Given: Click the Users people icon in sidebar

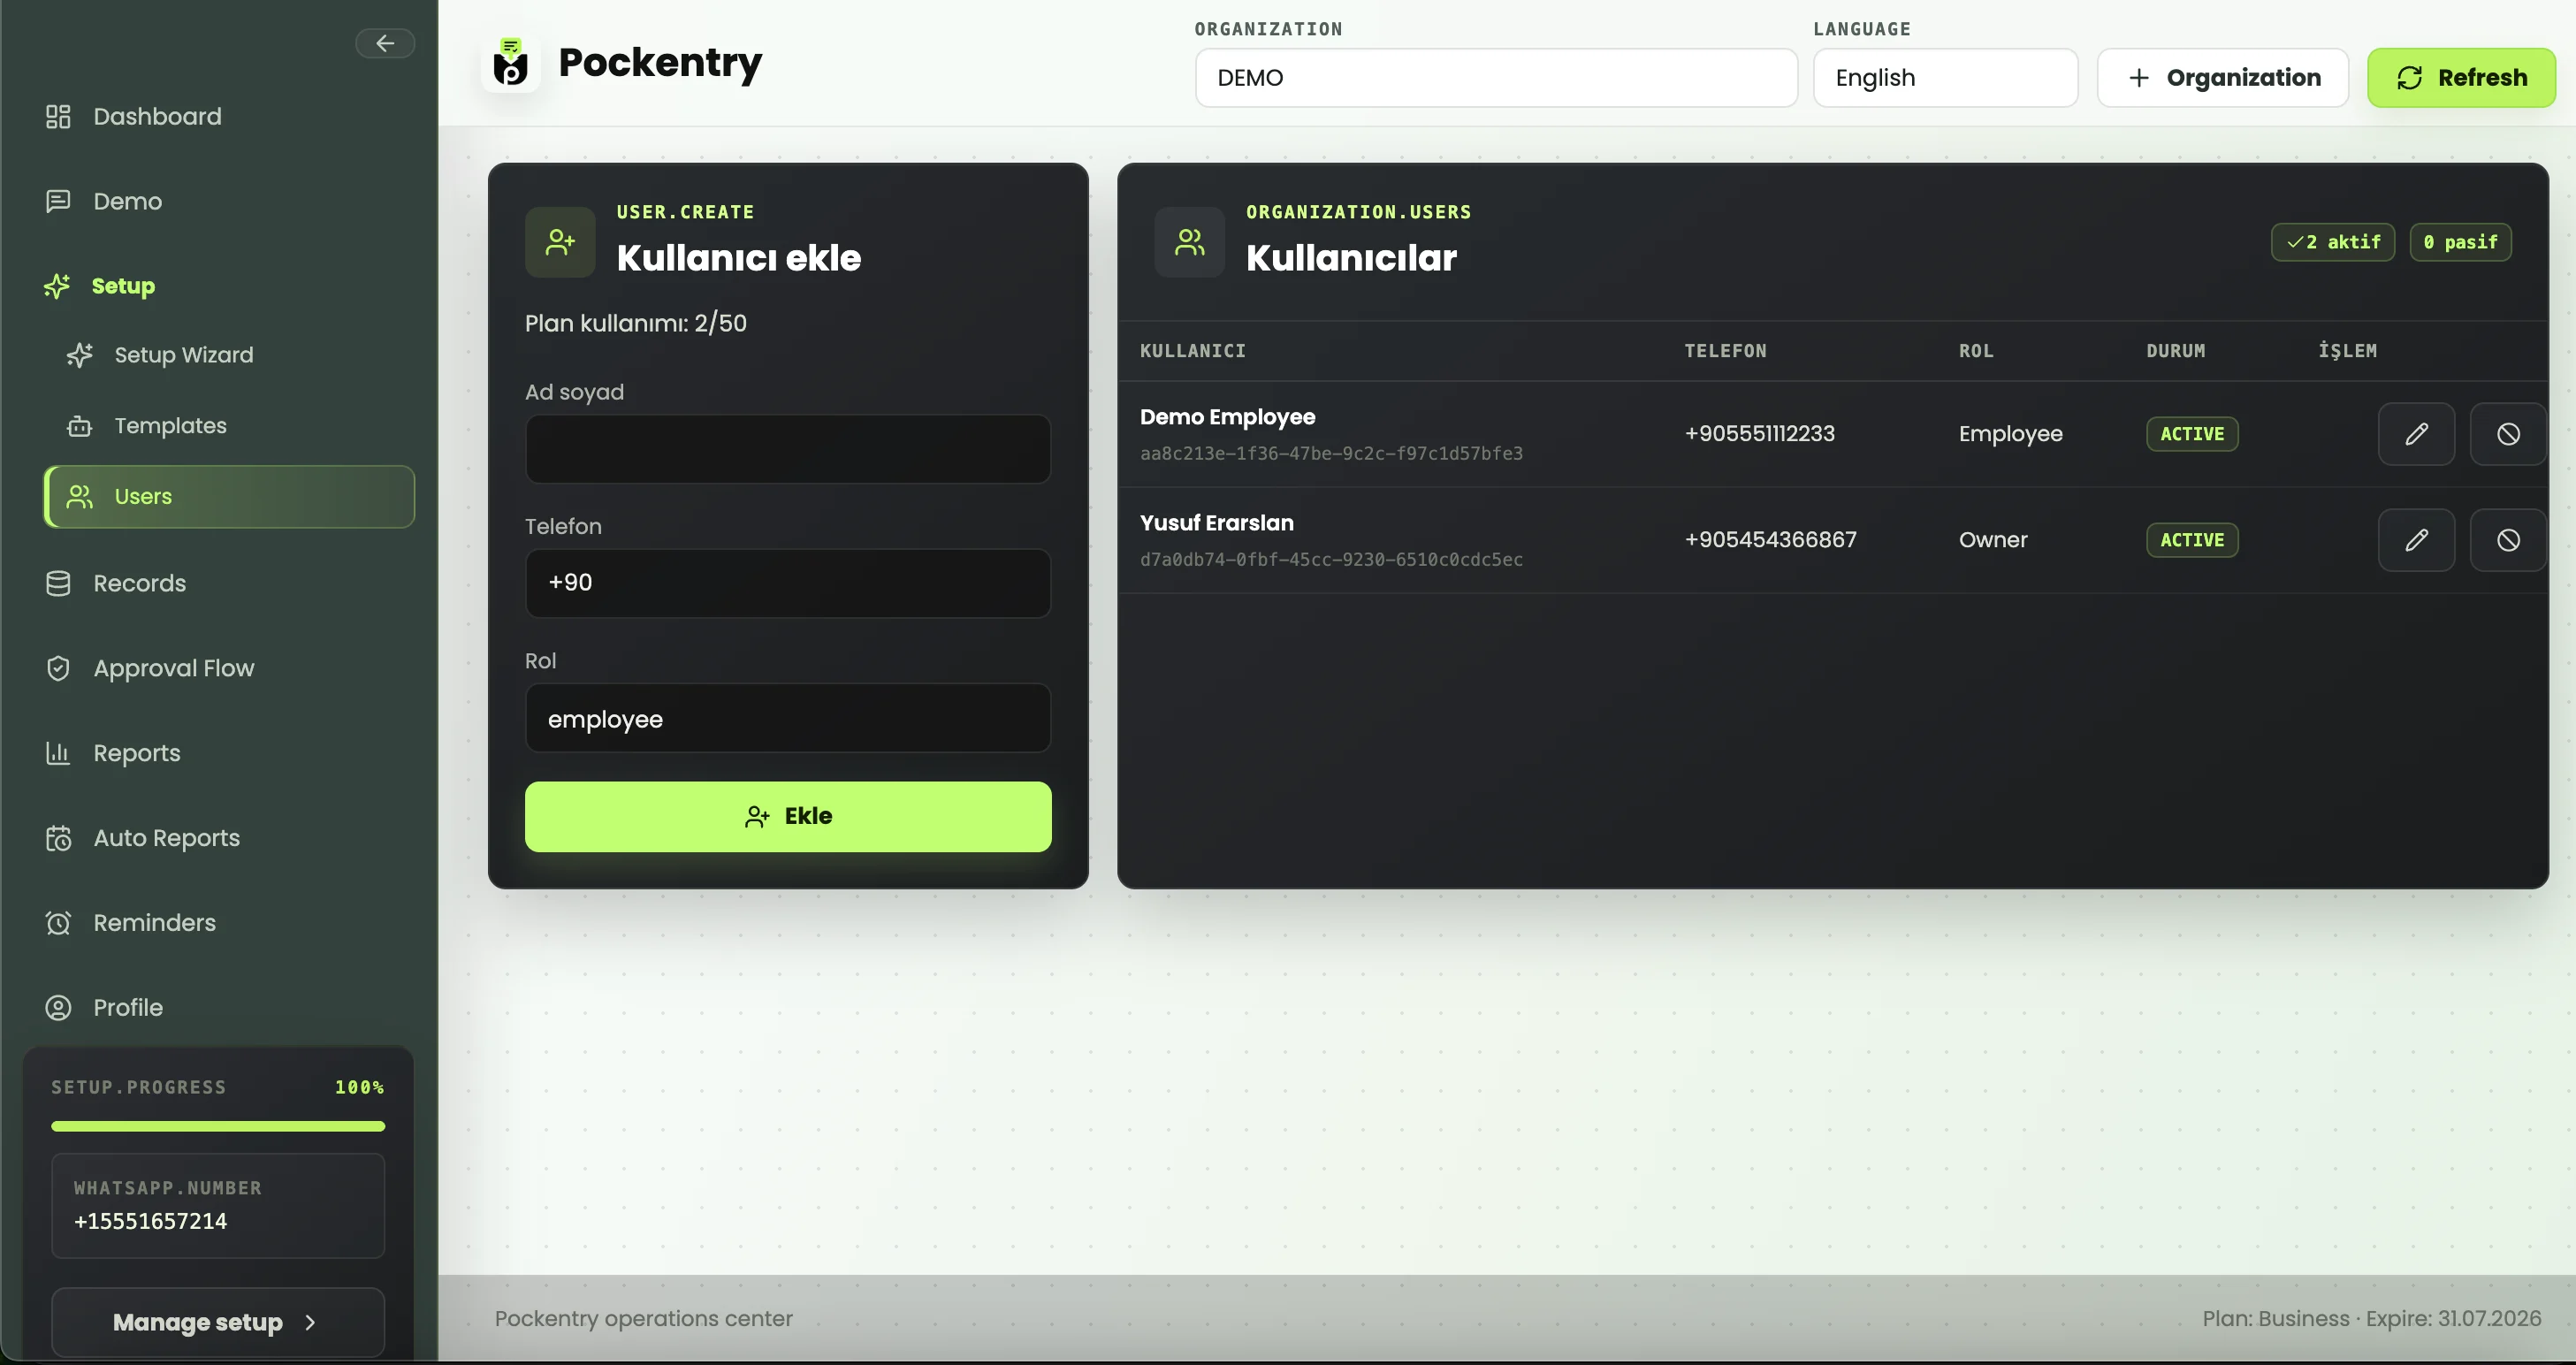Looking at the screenshot, I should [x=80, y=496].
